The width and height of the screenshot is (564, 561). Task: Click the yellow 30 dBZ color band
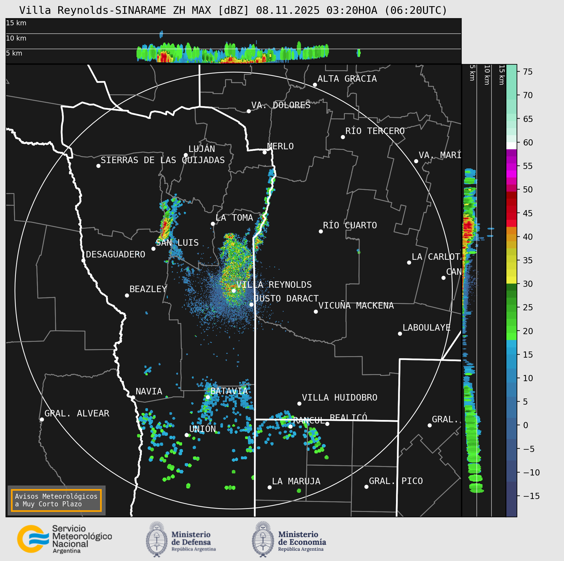(511, 280)
